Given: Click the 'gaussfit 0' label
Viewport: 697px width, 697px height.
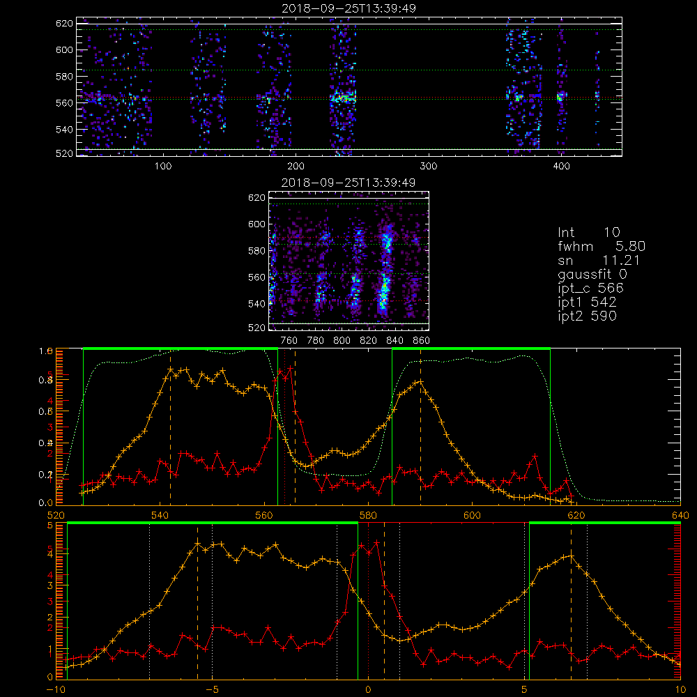Looking at the screenshot, I should 592,274.
